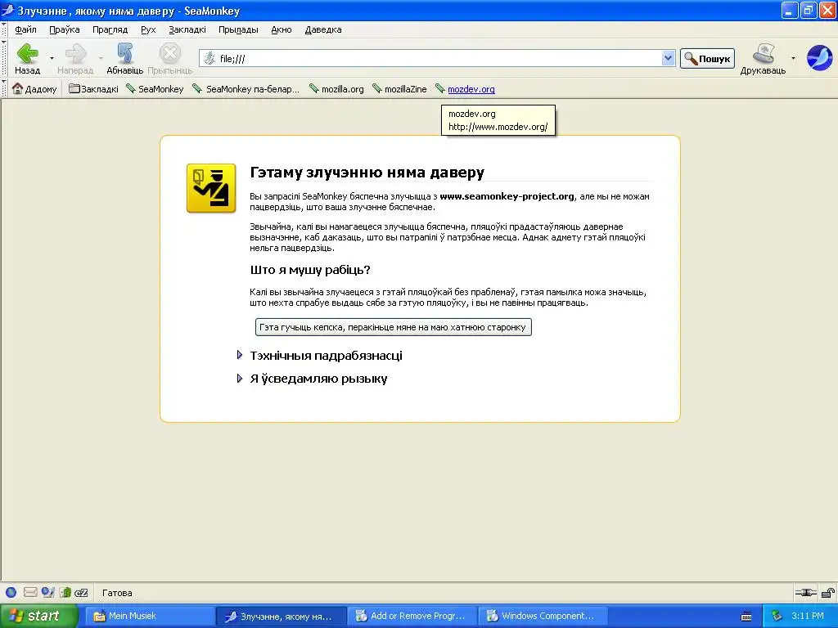Viewport: 838px width, 628px height.
Task: Click the menu bar collapse grippy handle
Action: 4,29
